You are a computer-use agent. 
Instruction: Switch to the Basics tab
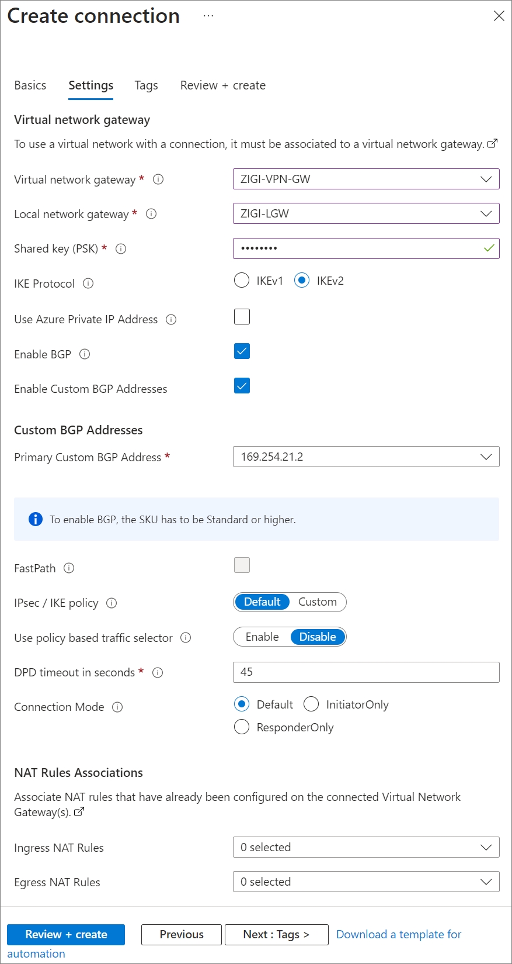[x=30, y=85]
